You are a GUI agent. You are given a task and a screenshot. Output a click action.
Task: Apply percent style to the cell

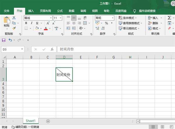coord(106,23)
